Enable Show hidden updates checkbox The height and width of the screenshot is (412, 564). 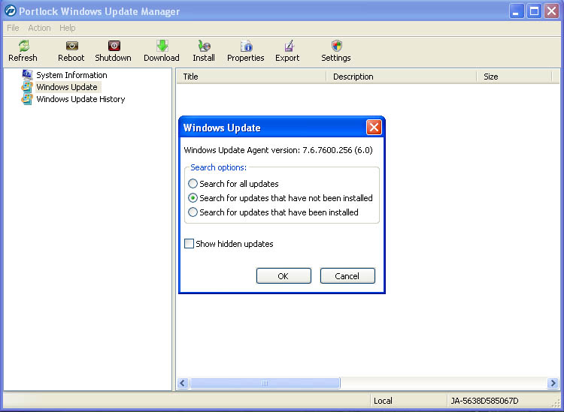coord(189,244)
